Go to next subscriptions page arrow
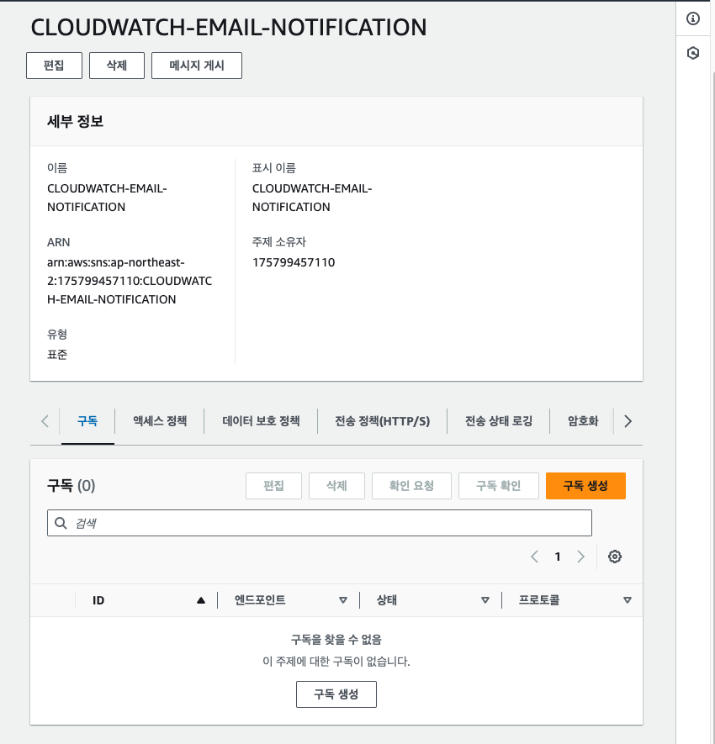715x744 pixels. coord(580,557)
